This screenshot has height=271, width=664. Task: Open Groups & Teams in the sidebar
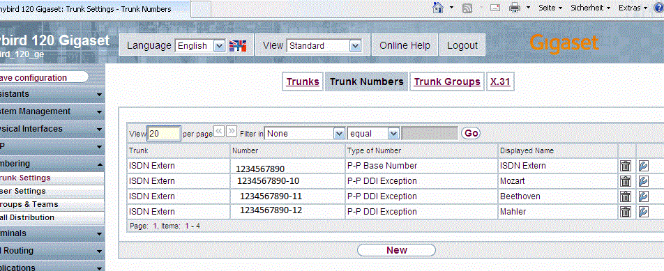[x=52, y=204]
